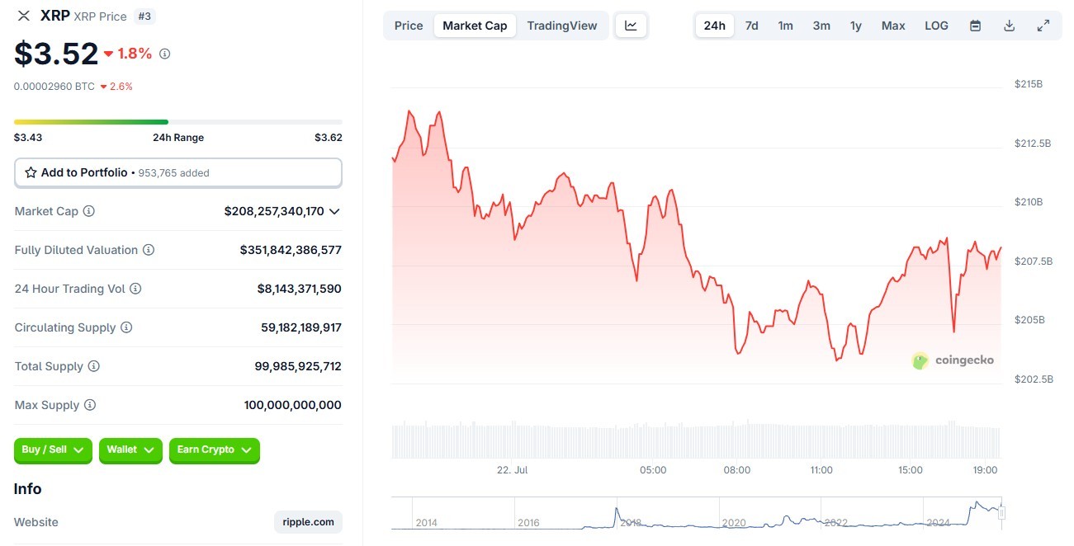Click the Circulating Supply info icon
The image size is (1074, 546).
coord(126,327)
